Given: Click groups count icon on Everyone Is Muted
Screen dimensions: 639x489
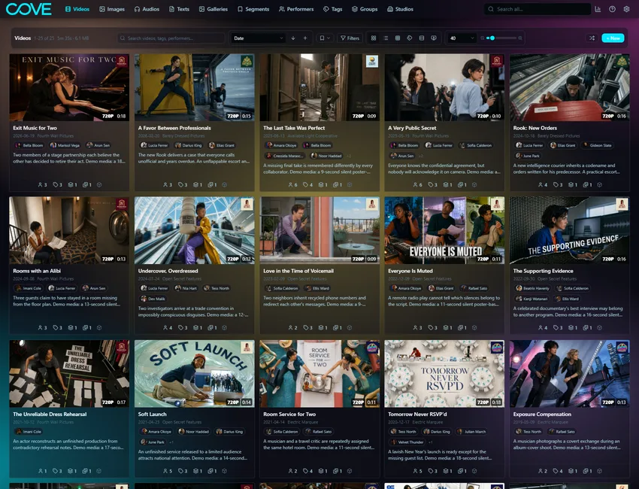Looking at the screenshot, I should (x=447, y=327).
